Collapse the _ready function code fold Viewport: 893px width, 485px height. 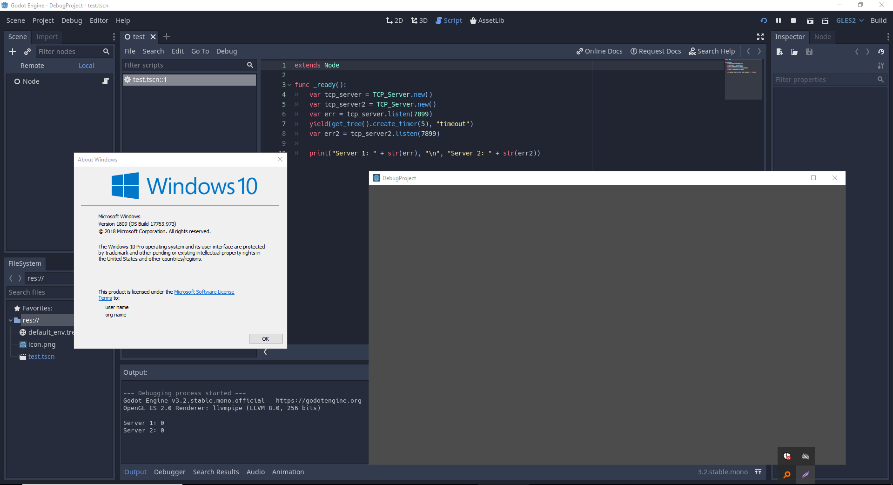click(x=289, y=85)
